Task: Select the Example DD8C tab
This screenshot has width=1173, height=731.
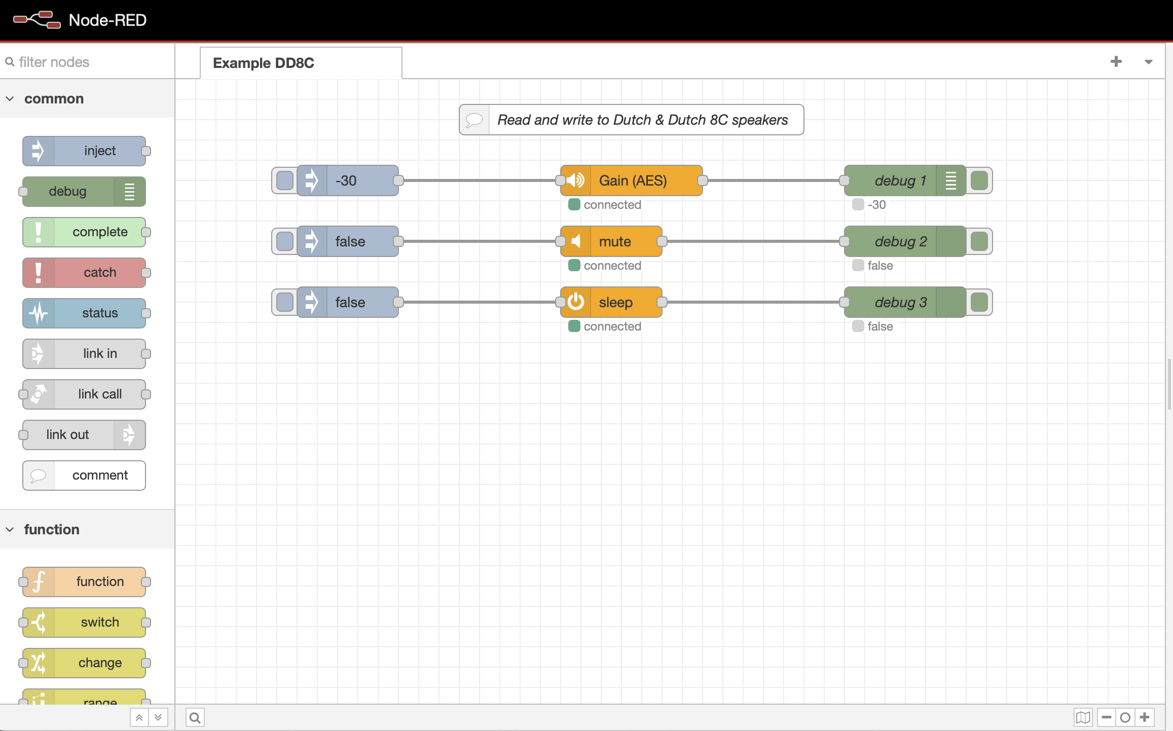Action: 301,61
